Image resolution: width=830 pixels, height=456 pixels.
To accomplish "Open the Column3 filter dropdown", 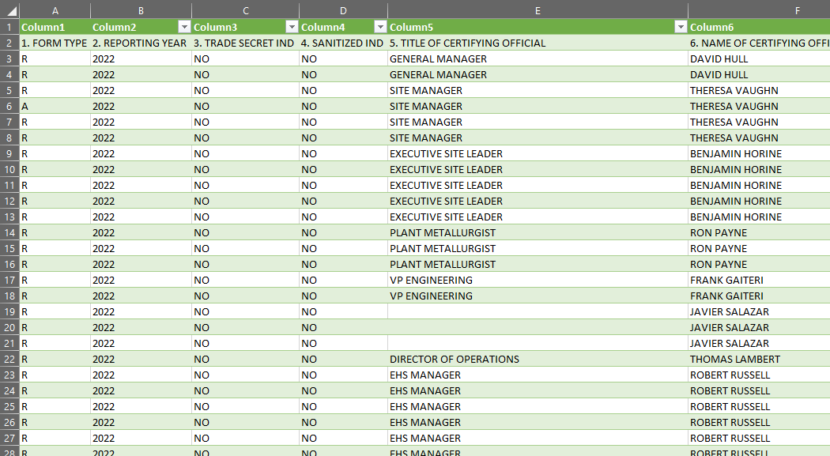I will coord(292,26).
